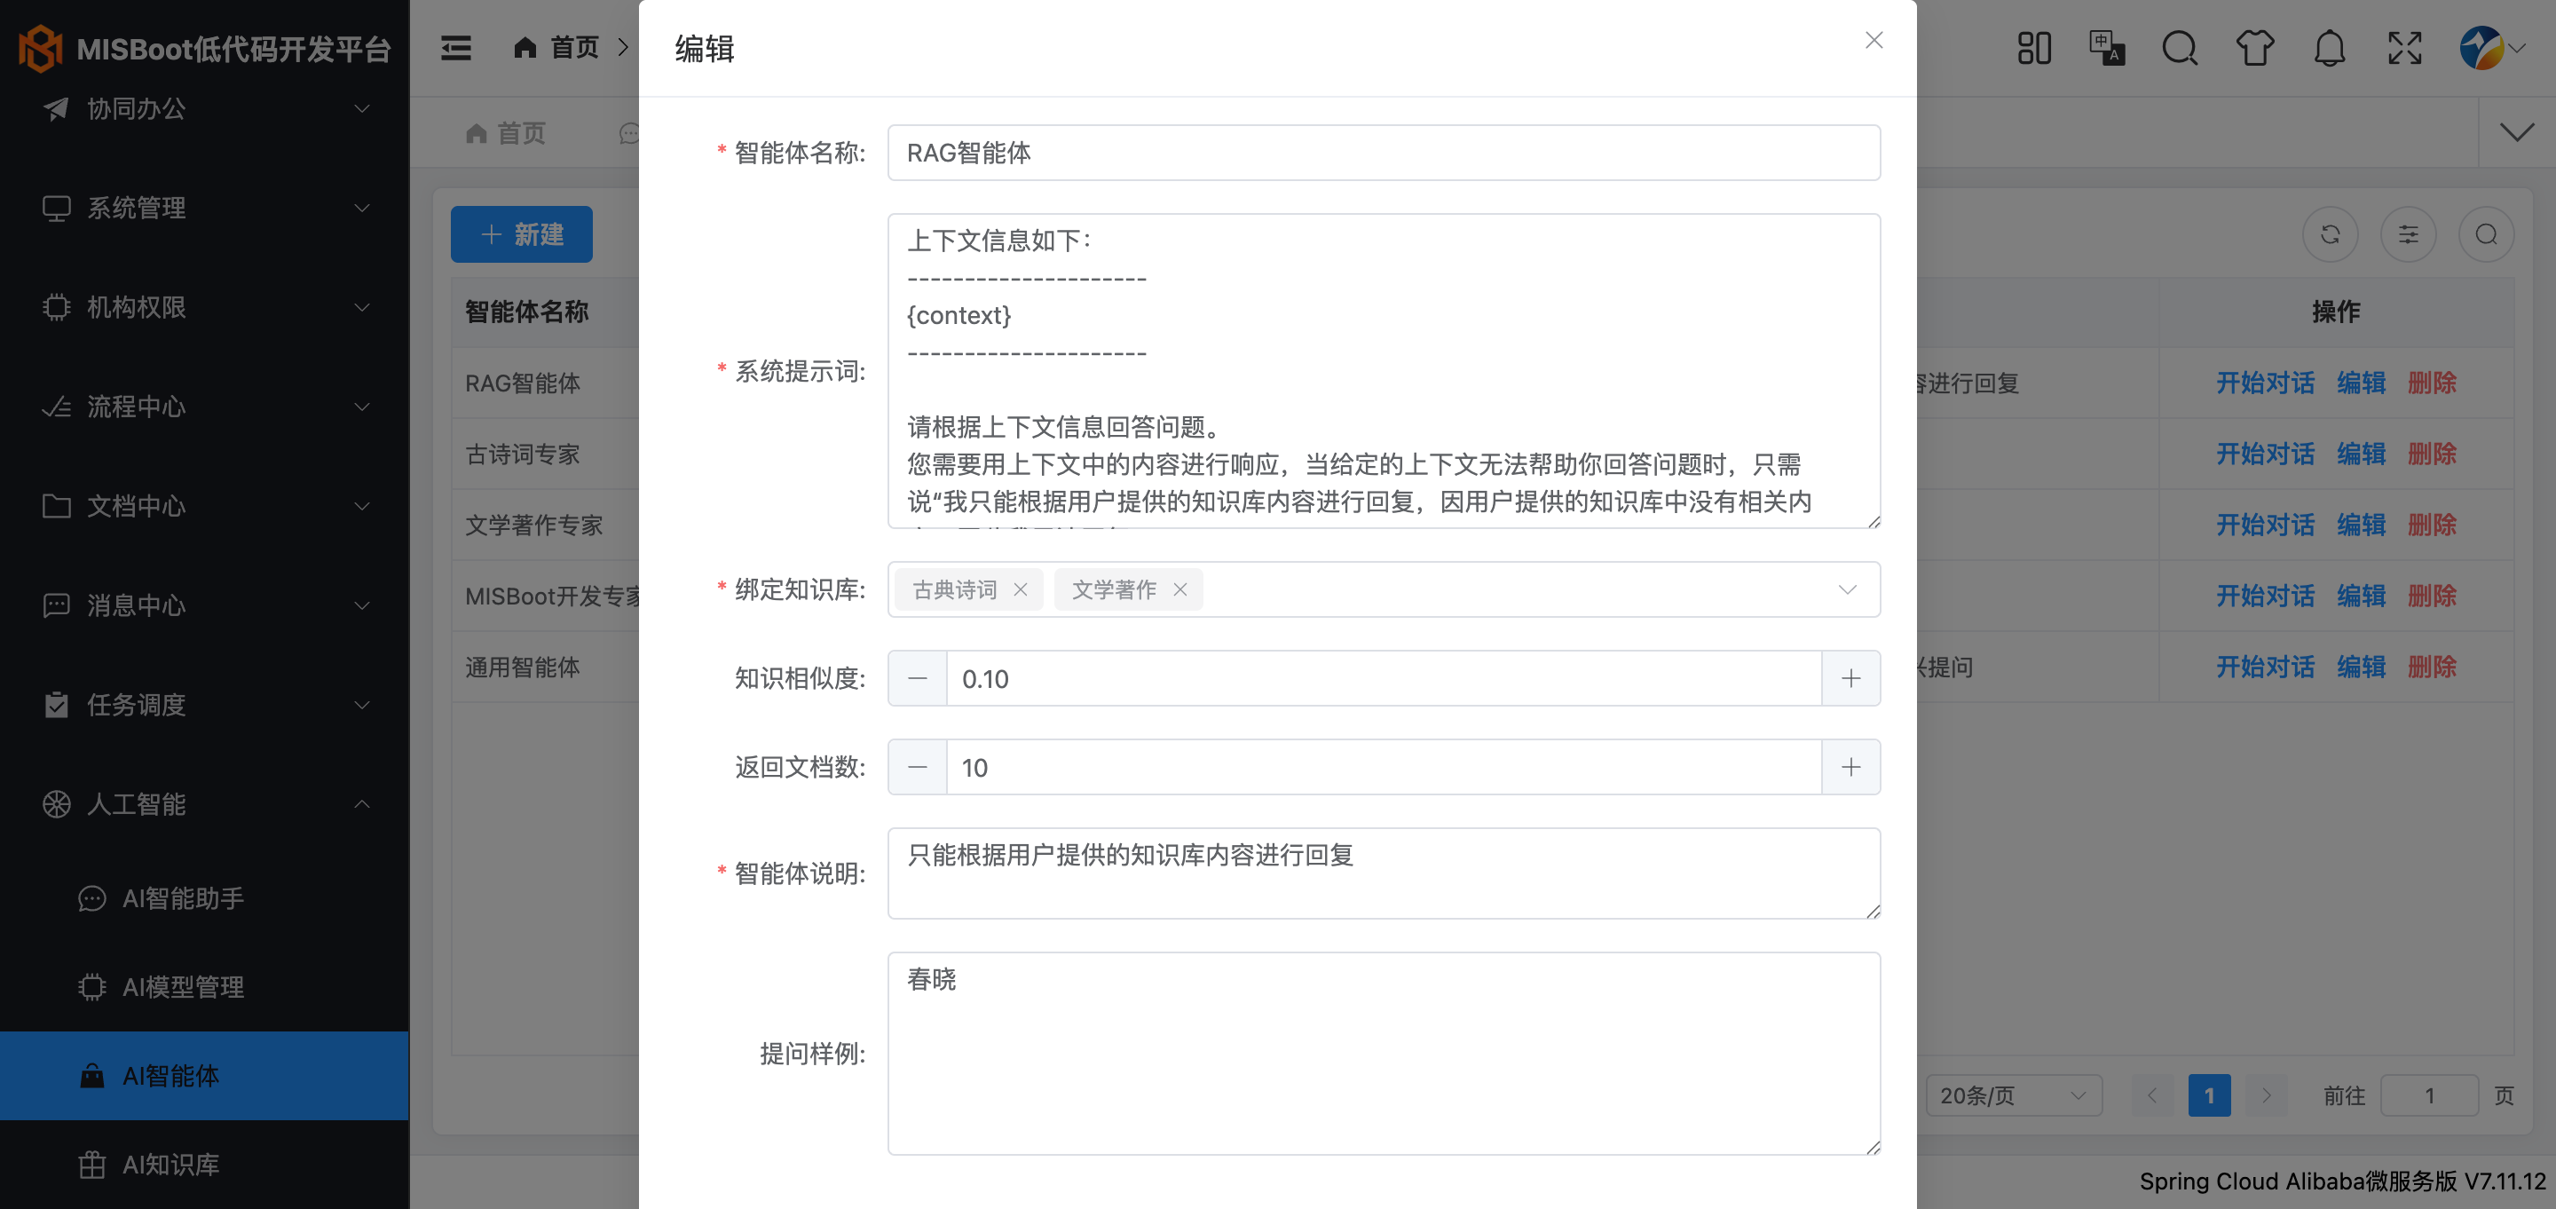2556x1209 pixels.
Task: Expand the 系统管理 sidebar menu
Action: 204,208
